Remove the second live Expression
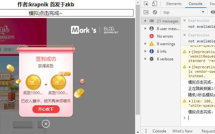Screen dimensions: 215x134 [x=185, y=35]
